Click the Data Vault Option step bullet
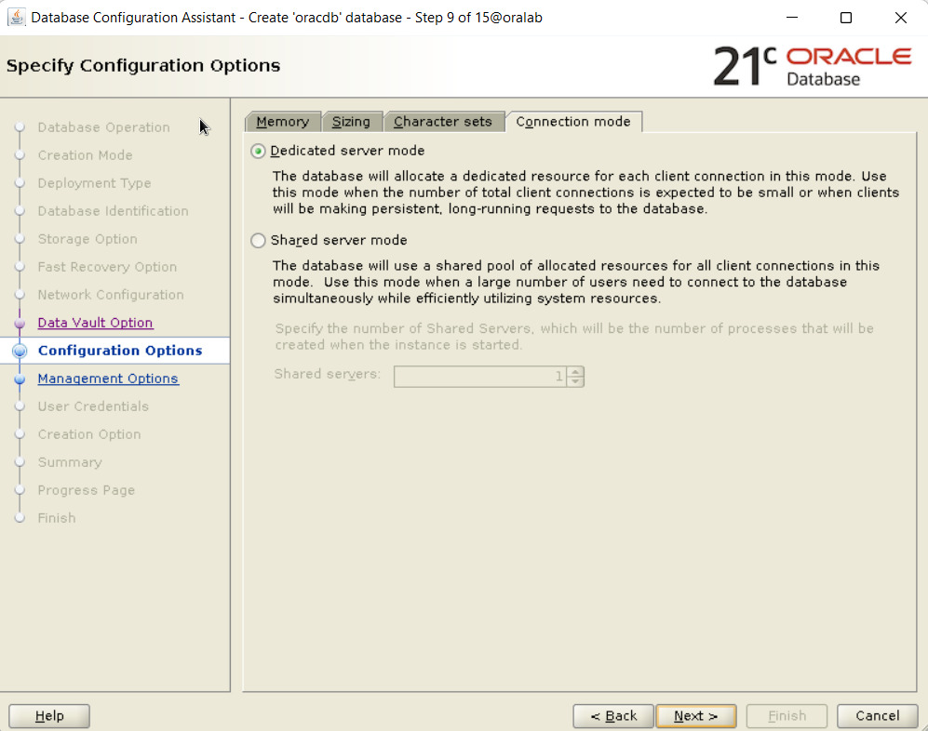The image size is (928, 731). 20,324
